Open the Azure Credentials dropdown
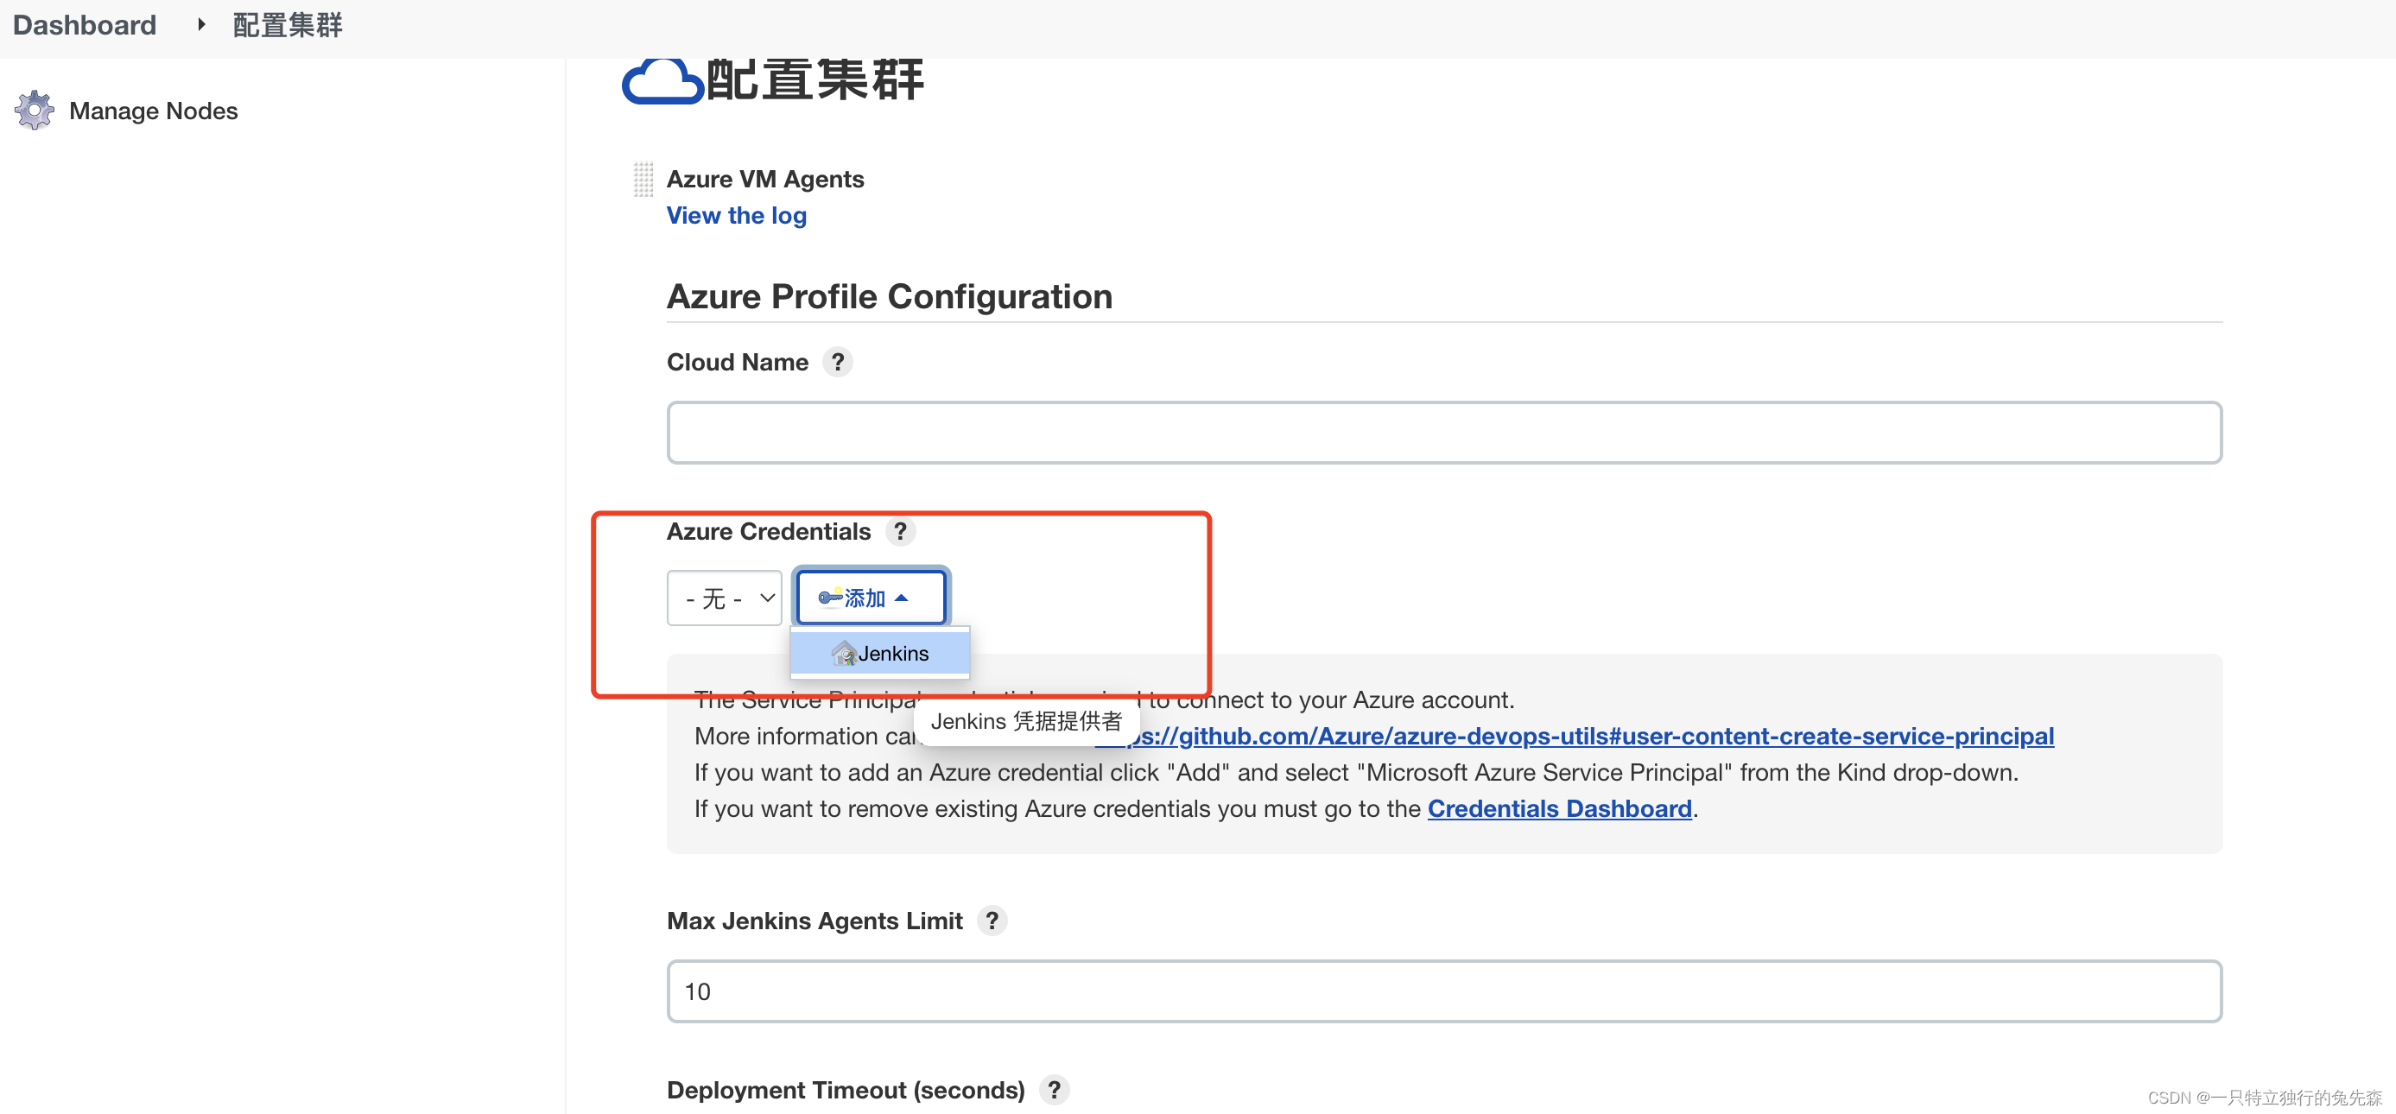The width and height of the screenshot is (2396, 1114). click(x=724, y=598)
